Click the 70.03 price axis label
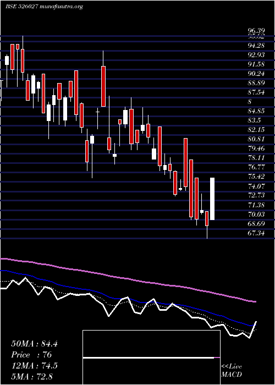This screenshot has width=275, height=385. [256, 214]
